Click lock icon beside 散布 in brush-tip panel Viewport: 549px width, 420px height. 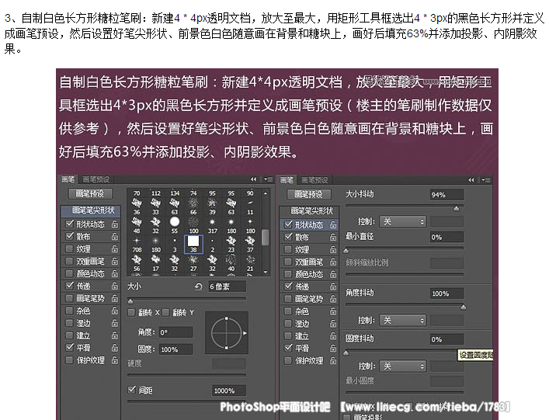pyautogui.click(x=114, y=237)
